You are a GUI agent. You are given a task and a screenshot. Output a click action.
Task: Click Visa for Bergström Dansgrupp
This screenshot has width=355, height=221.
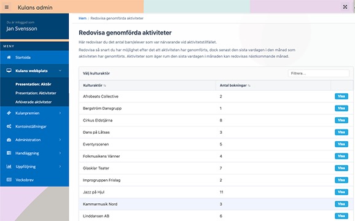point(341,108)
